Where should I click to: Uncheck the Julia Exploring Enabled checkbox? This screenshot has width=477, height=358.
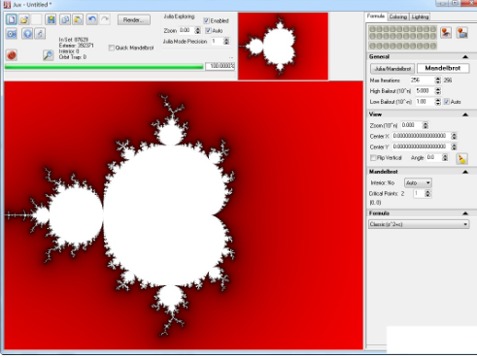(206, 20)
